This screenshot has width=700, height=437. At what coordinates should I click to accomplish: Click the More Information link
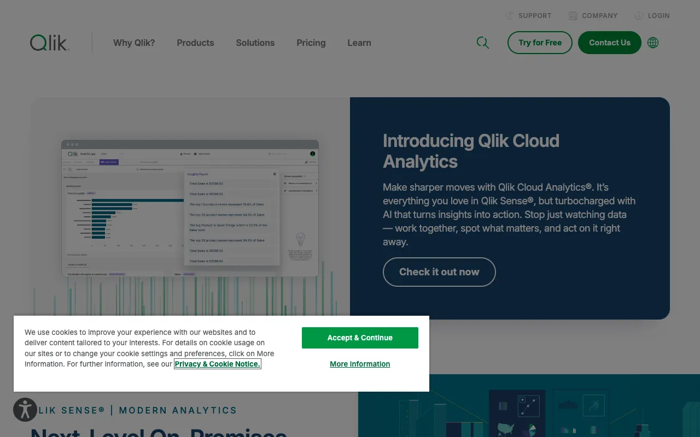click(x=360, y=364)
